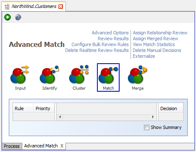The height and width of the screenshot is (152, 196).
Task: Click Delete Manual Decisions link
Action: click(x=157, y=50)
